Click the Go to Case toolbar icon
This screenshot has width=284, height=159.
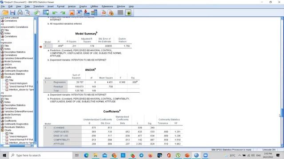(79, 13)
